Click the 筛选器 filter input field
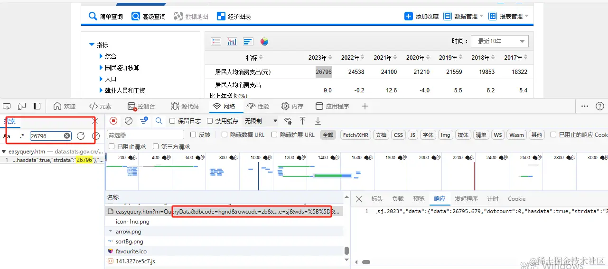The width and height of the screenshot is (608, 269). click(x=145, y=135)
